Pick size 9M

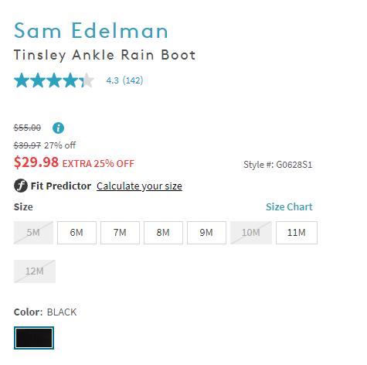pyautogui.click(x=206, y=233)
